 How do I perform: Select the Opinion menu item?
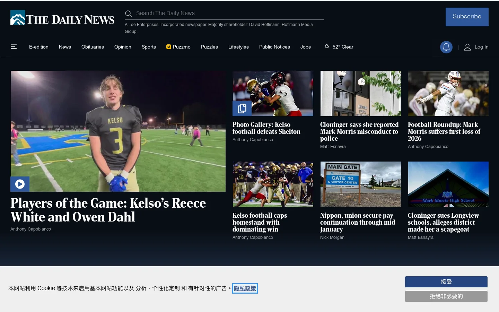coord(123,47)
